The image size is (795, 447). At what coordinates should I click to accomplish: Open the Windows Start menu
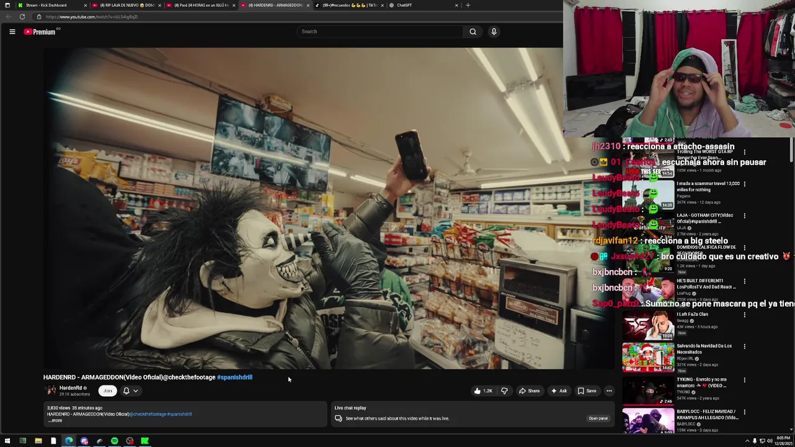[7, 441]
